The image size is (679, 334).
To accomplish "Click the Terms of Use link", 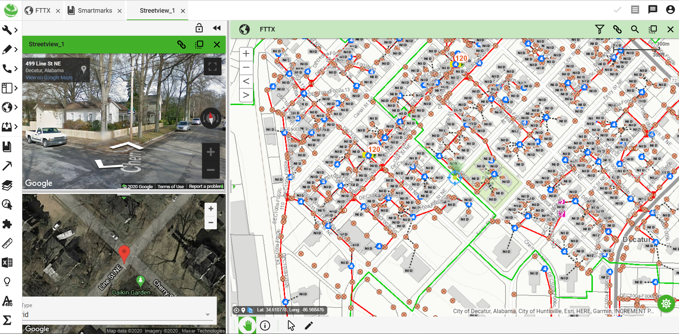I will 171,186.
